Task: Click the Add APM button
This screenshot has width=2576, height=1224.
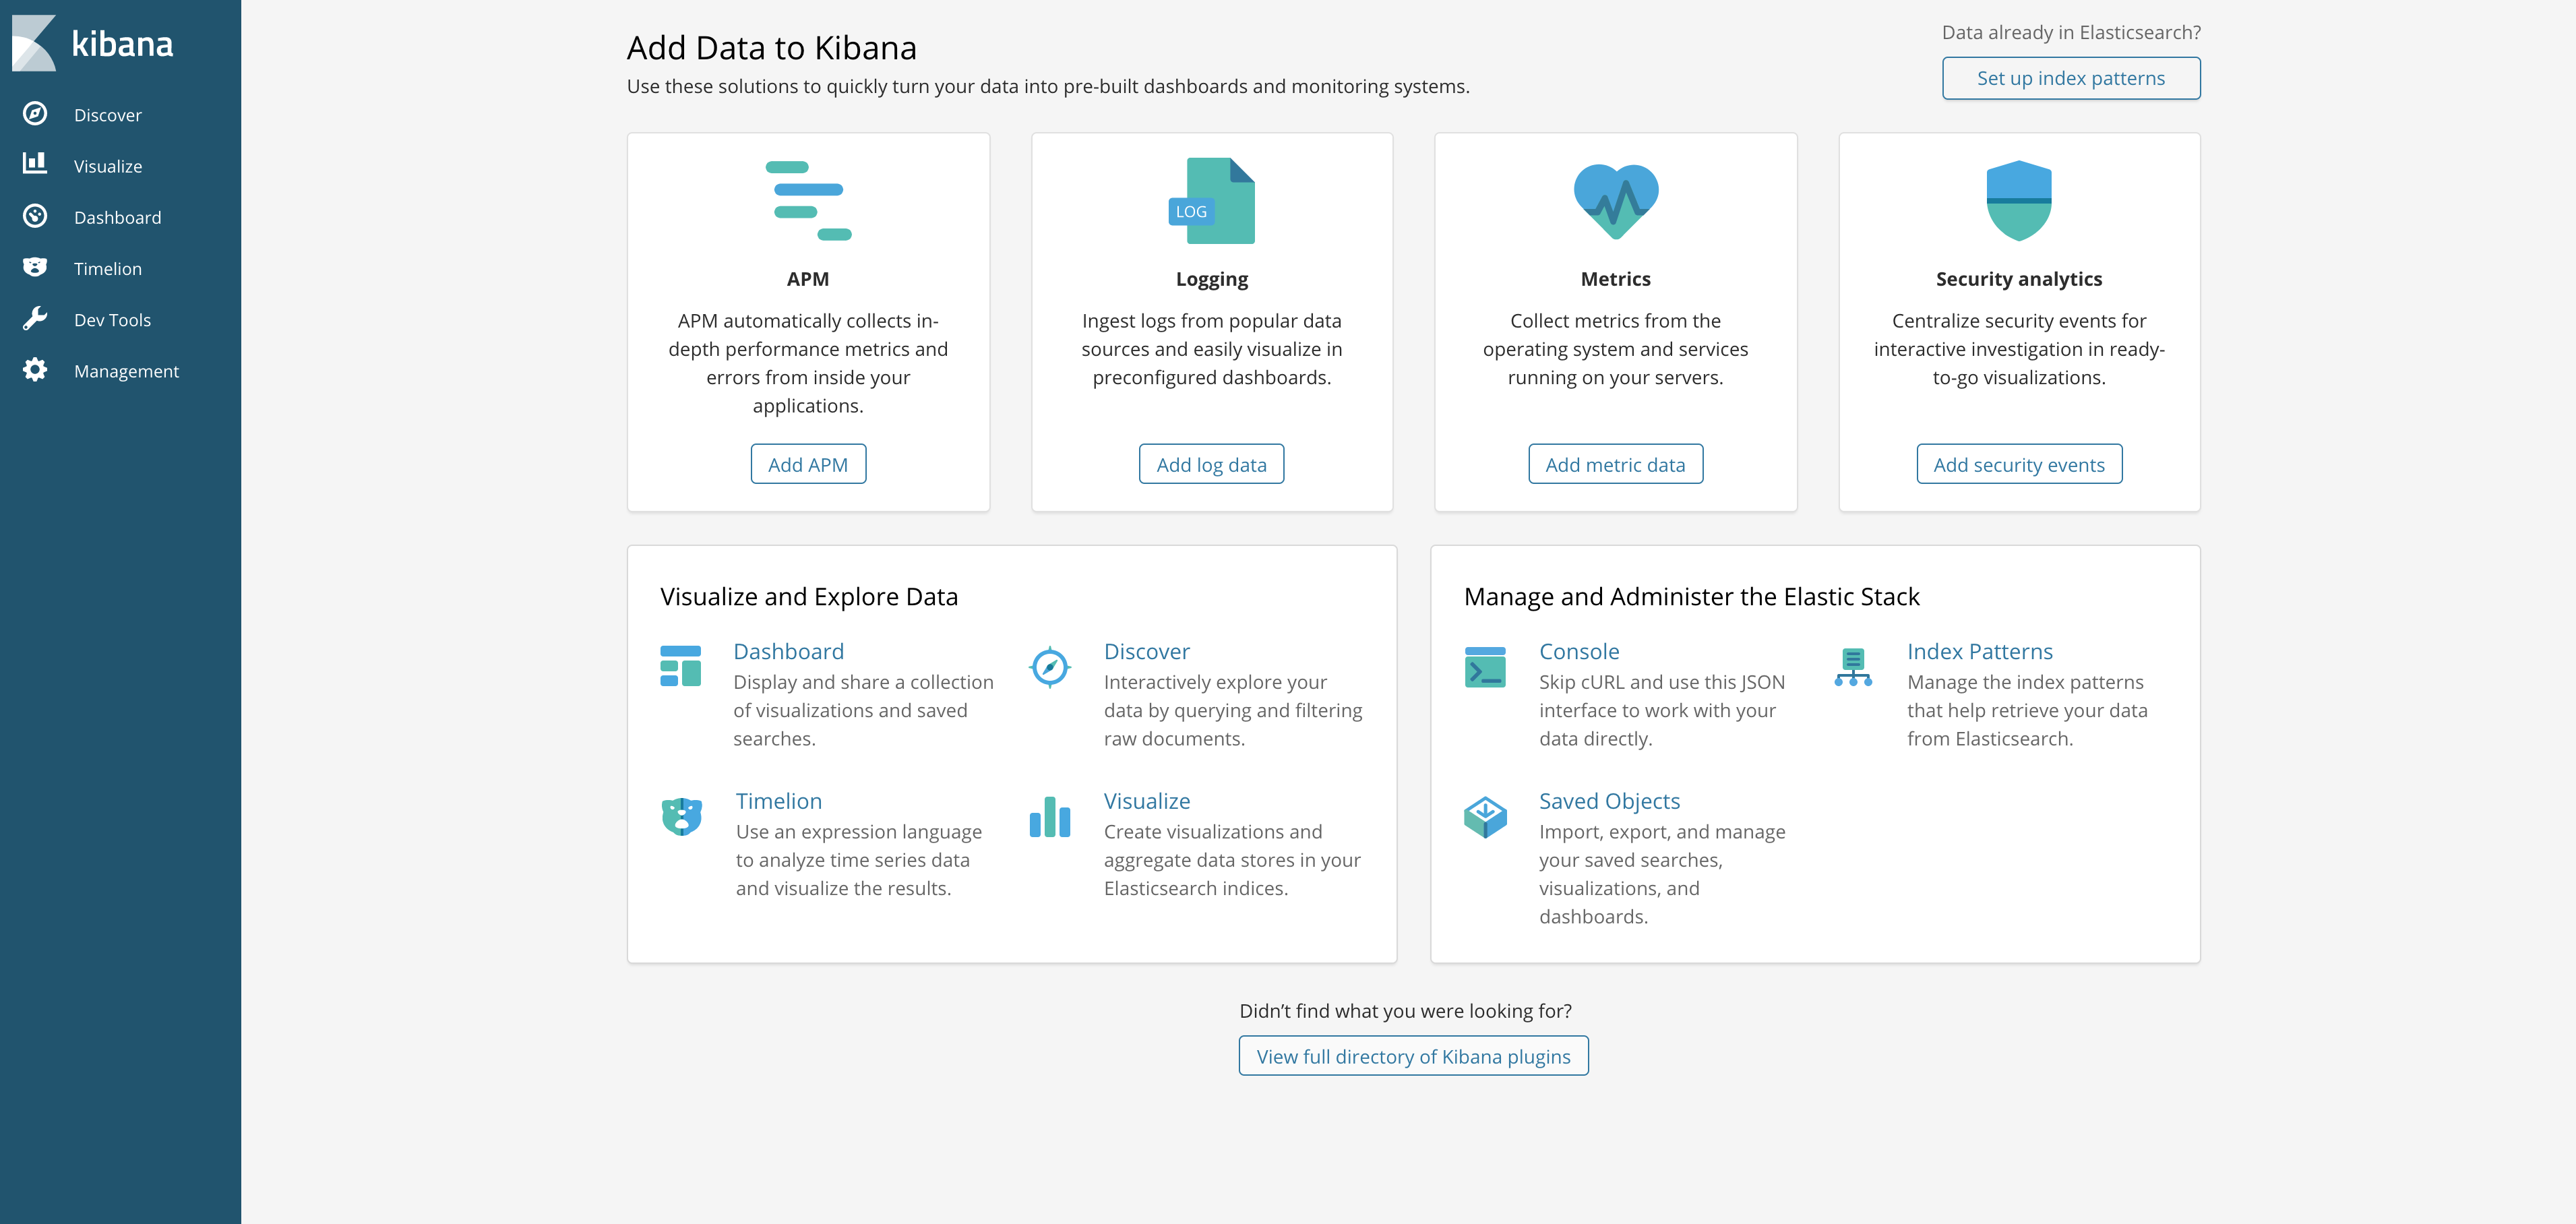Action: tap(808, 464)
